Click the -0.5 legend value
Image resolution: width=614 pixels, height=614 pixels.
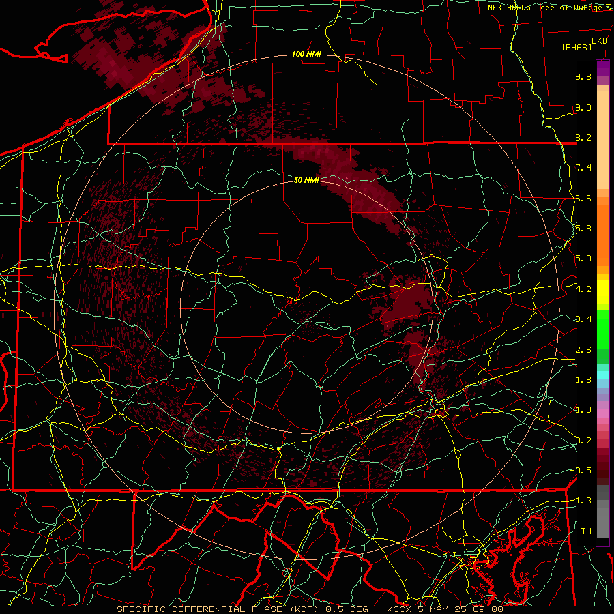(581, 471)
